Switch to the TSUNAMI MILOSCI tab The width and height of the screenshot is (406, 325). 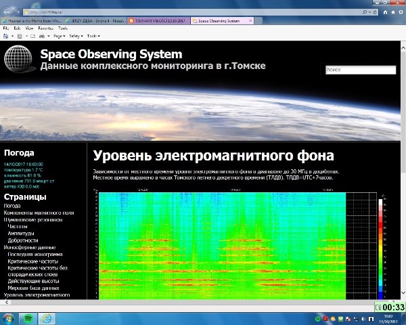159,21
